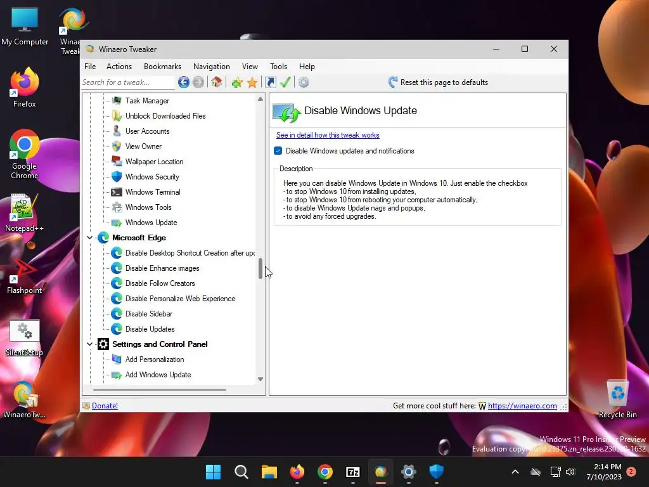The height and width of the screenshot is (487, 649).
Task: Select User Accounts in tree
Action: [147, 131]
